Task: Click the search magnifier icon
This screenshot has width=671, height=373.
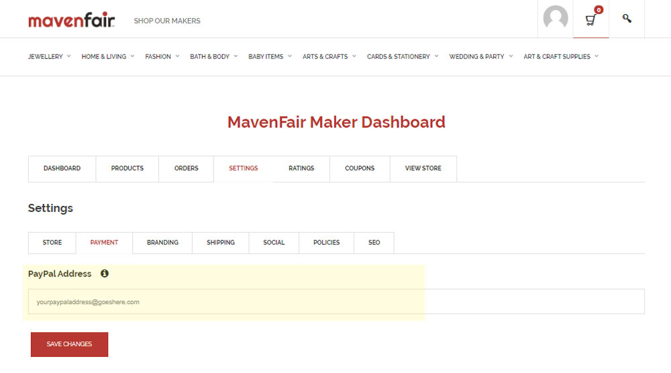Action: click(x=627, y=18)
